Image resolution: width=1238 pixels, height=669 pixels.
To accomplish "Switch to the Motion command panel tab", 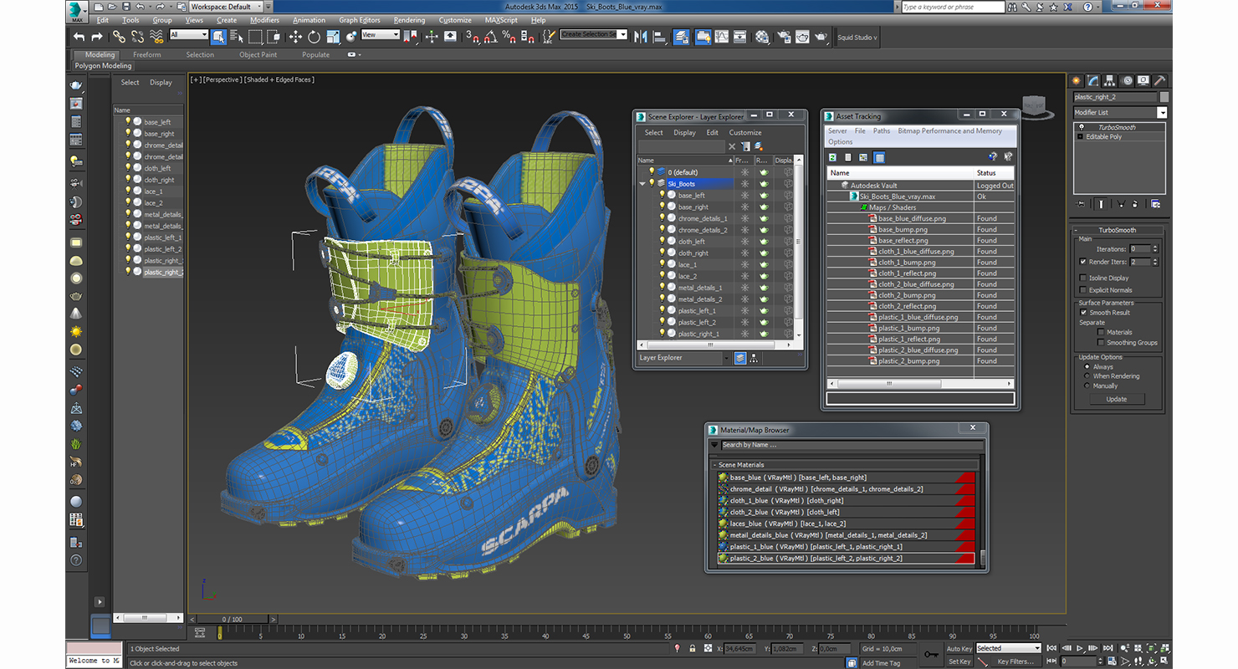I will click(x=1127, y=81).
